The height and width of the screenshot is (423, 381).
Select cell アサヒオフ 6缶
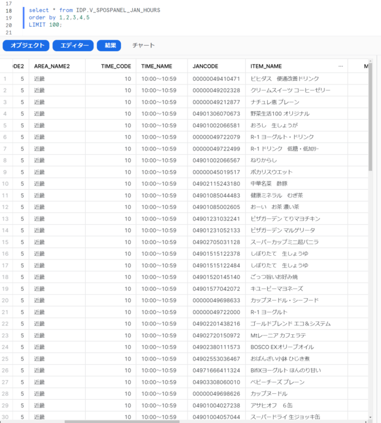point(296,406)
